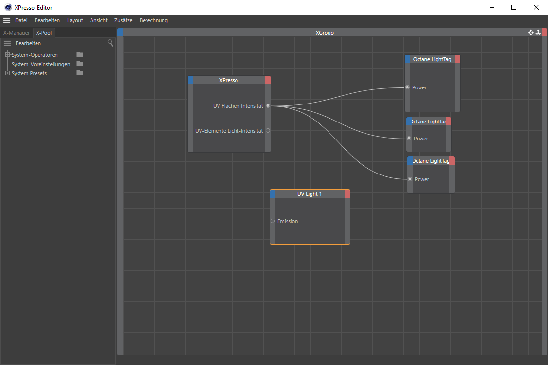This screenshot has width=548, height=365.
Task: Open the Zusätze menu
Action: [x=123, y=20]
